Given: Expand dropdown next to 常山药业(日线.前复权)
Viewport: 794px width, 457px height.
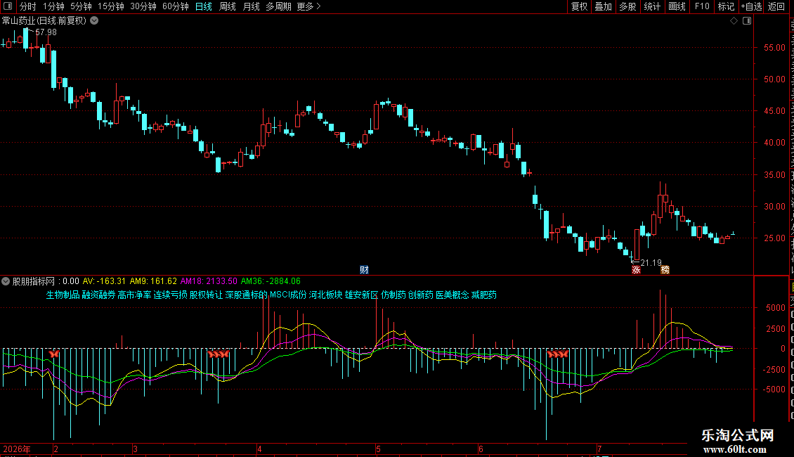Looking at the screenshot, I should pos(94,21).
